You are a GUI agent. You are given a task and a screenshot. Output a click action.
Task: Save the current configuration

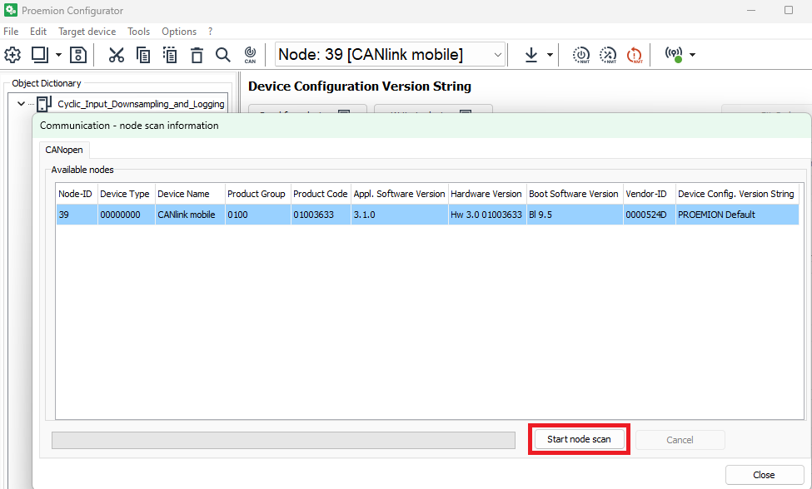pos(80,55)
